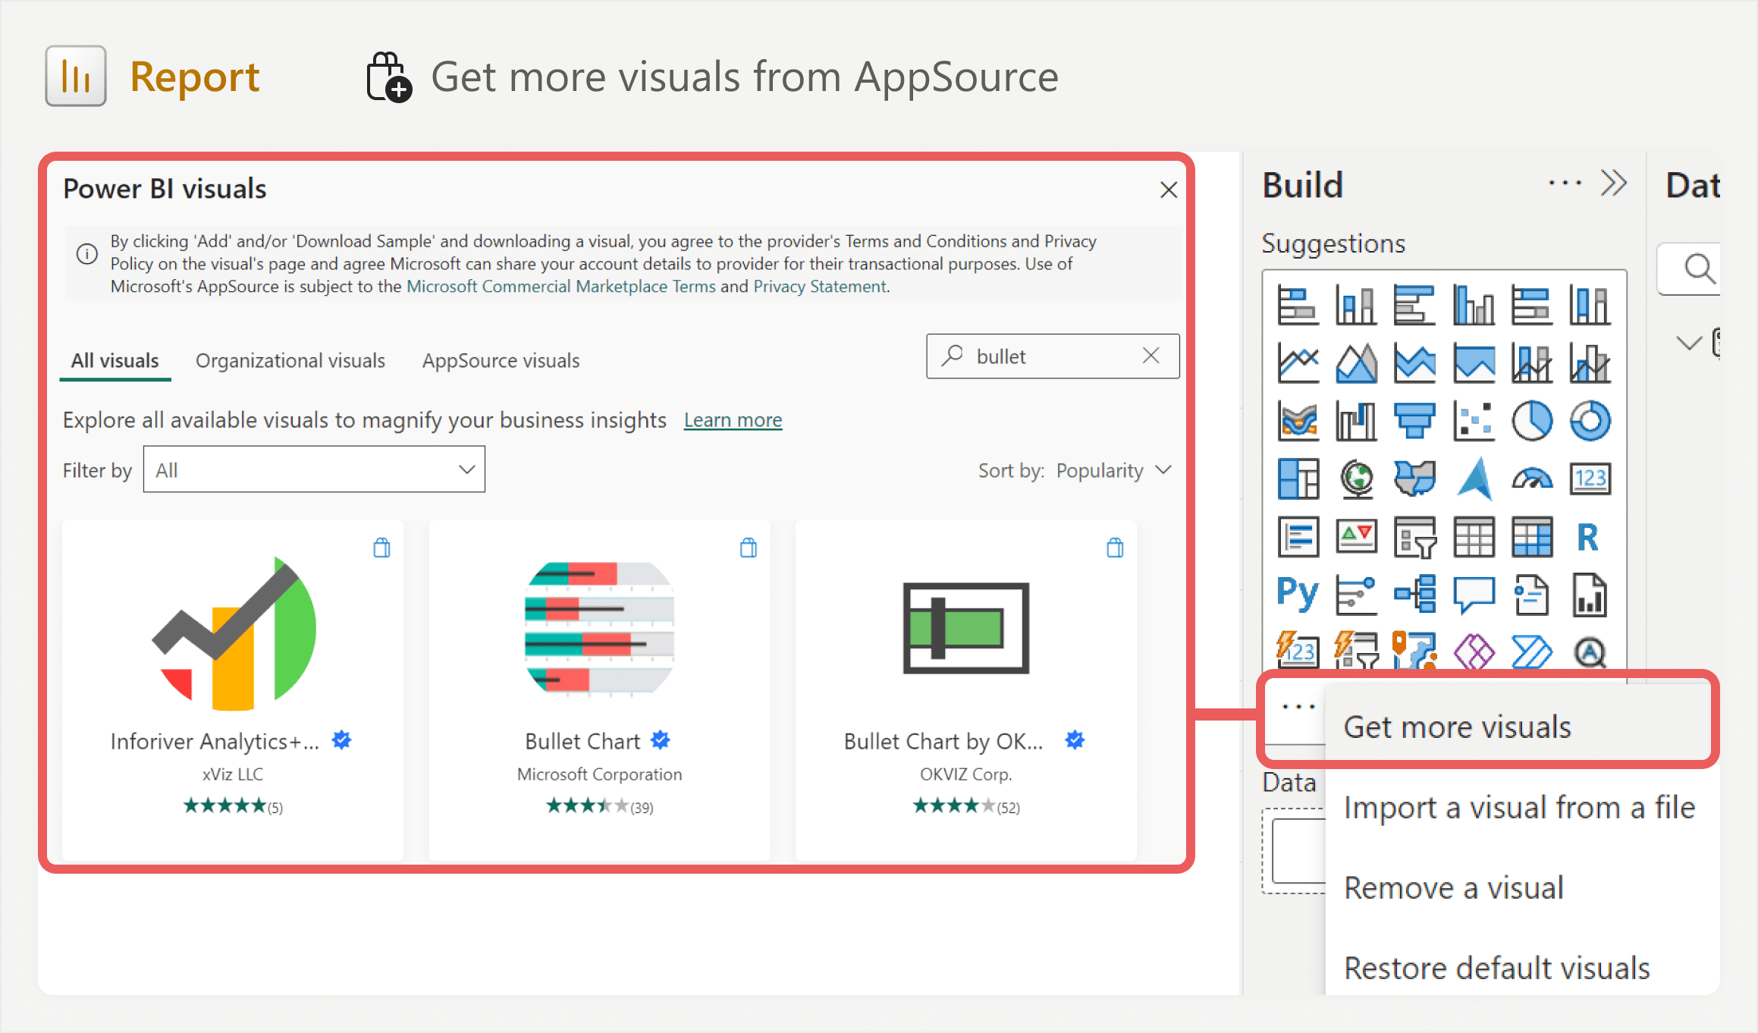Select the paginated report visual
Viewport: 1758px width, 1033px height.
(x=1590, y=595)
